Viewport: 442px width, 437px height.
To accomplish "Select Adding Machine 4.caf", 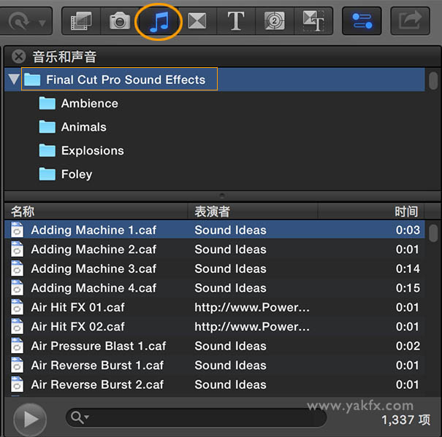I will pos(215,287).
